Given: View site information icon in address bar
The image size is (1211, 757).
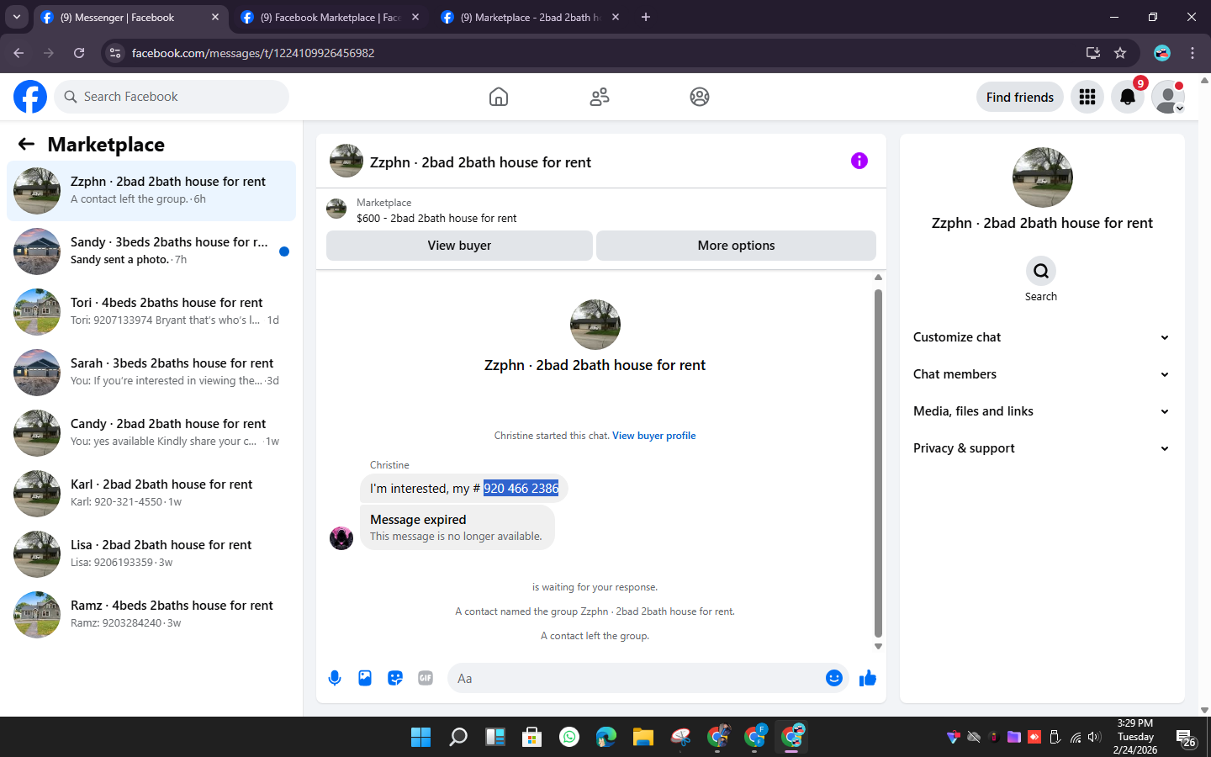Looking at the screenshot, I should tap(115, 53).
